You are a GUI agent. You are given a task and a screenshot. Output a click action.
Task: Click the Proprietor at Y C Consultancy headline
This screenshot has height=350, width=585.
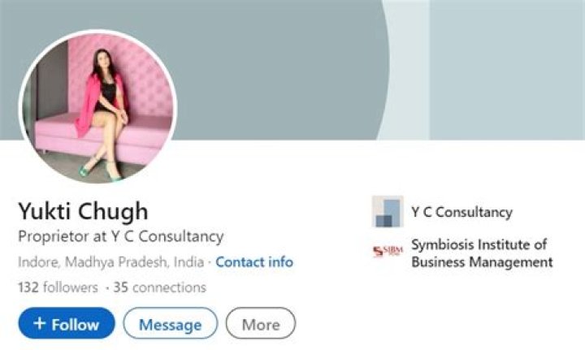pos(121,236)
